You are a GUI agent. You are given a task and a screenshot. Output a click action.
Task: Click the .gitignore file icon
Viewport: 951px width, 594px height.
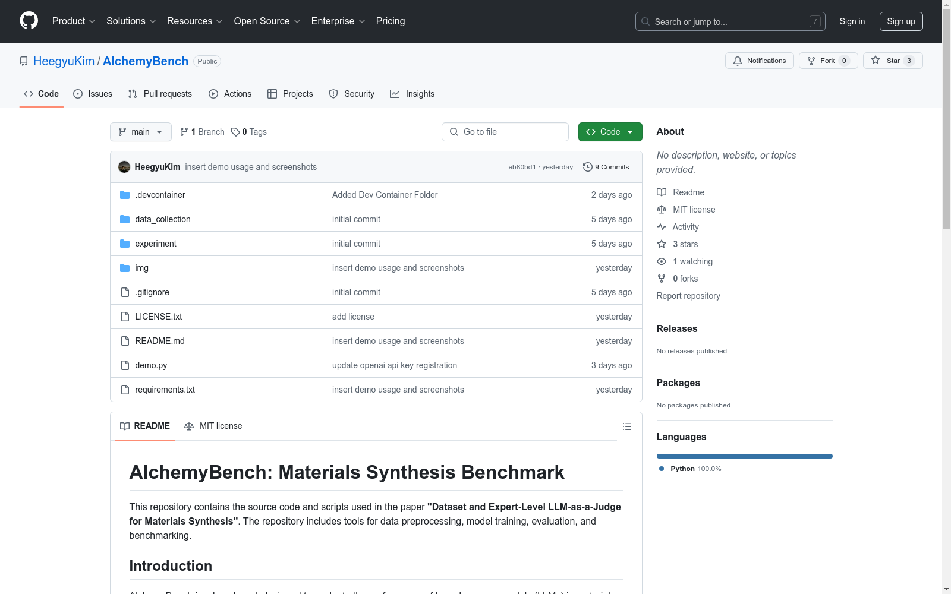125,292
